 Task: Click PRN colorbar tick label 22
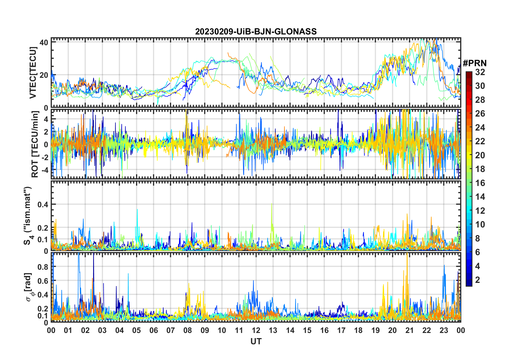point(480,141)
